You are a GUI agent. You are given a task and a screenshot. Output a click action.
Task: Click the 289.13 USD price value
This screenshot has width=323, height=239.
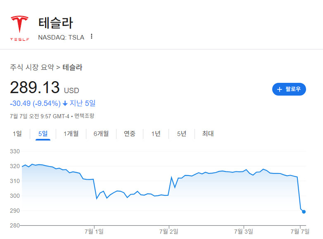(x=35, y=88)
